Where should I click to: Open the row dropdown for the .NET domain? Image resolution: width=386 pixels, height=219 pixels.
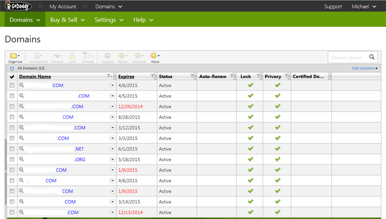pos(112,149)
